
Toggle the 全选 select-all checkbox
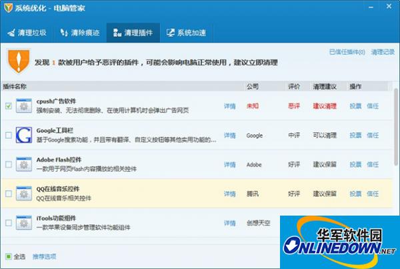click(9, 256)
